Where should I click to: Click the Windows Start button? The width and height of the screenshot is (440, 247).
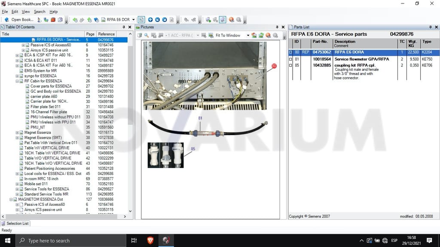click(x=8, y=241)
